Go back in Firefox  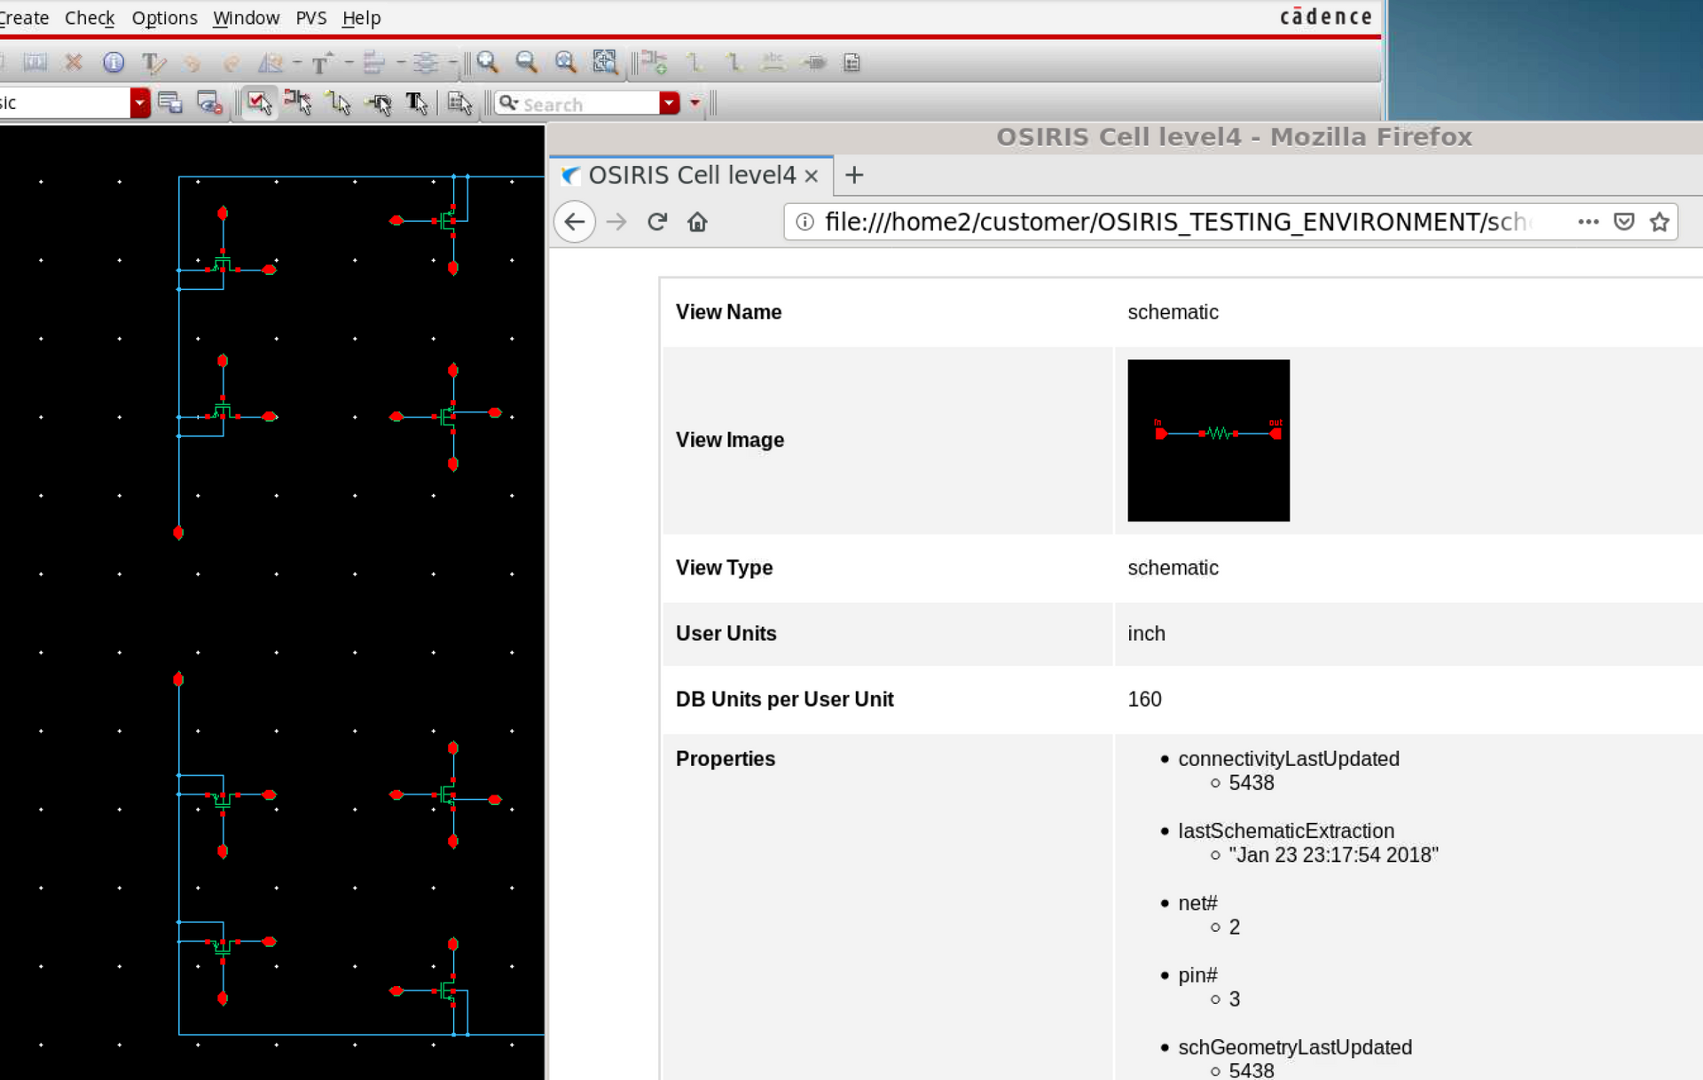(x=575, y=222)
